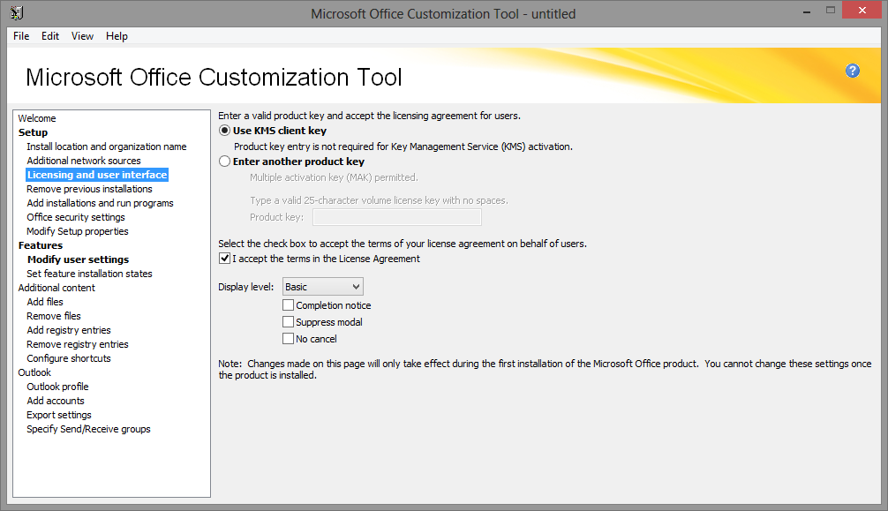Viewport: 888px width, 511px height.
Task: Go to the Welcome page
Action: pyautogui.click(x=37, y=118)
